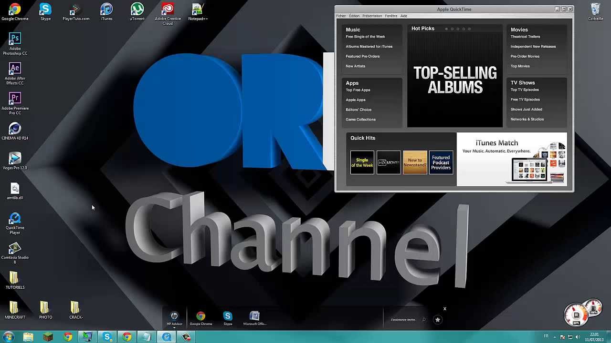The width and height of the screenshot is (611, 343).
Task: Click the FR language indicator
Action: (546, 336)
